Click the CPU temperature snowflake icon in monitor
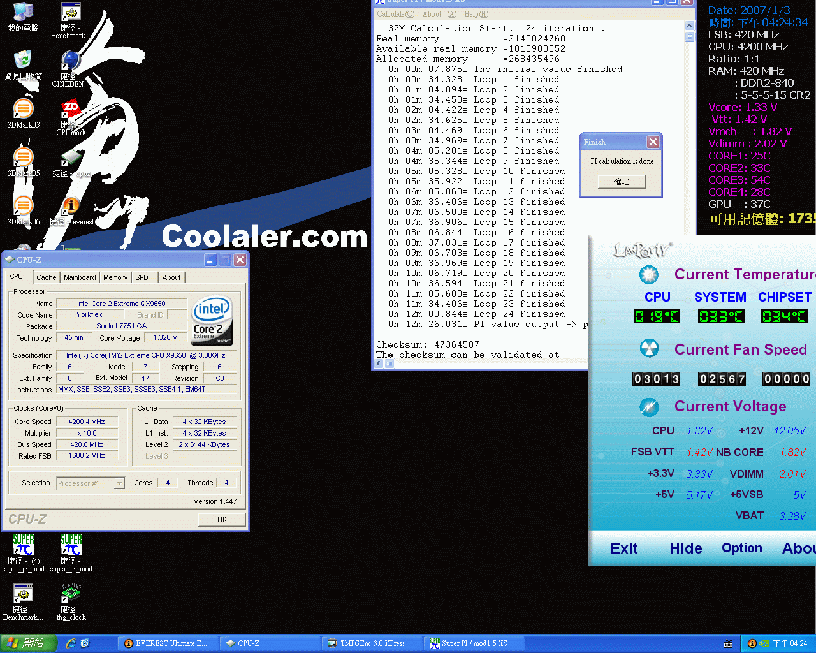This screenshot has width=816, height=653. tap(649, 275)
